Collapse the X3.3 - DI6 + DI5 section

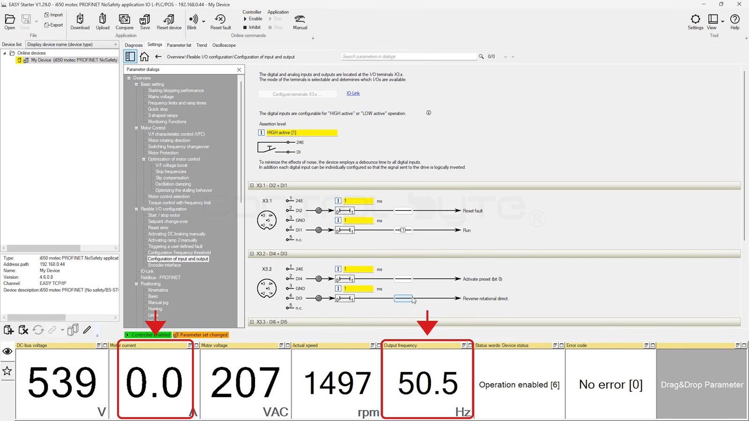click(252, 322)
